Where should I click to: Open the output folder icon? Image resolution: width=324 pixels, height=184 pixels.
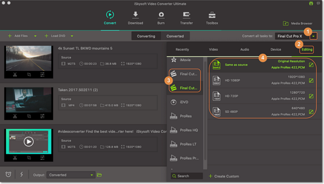[99, 175]
